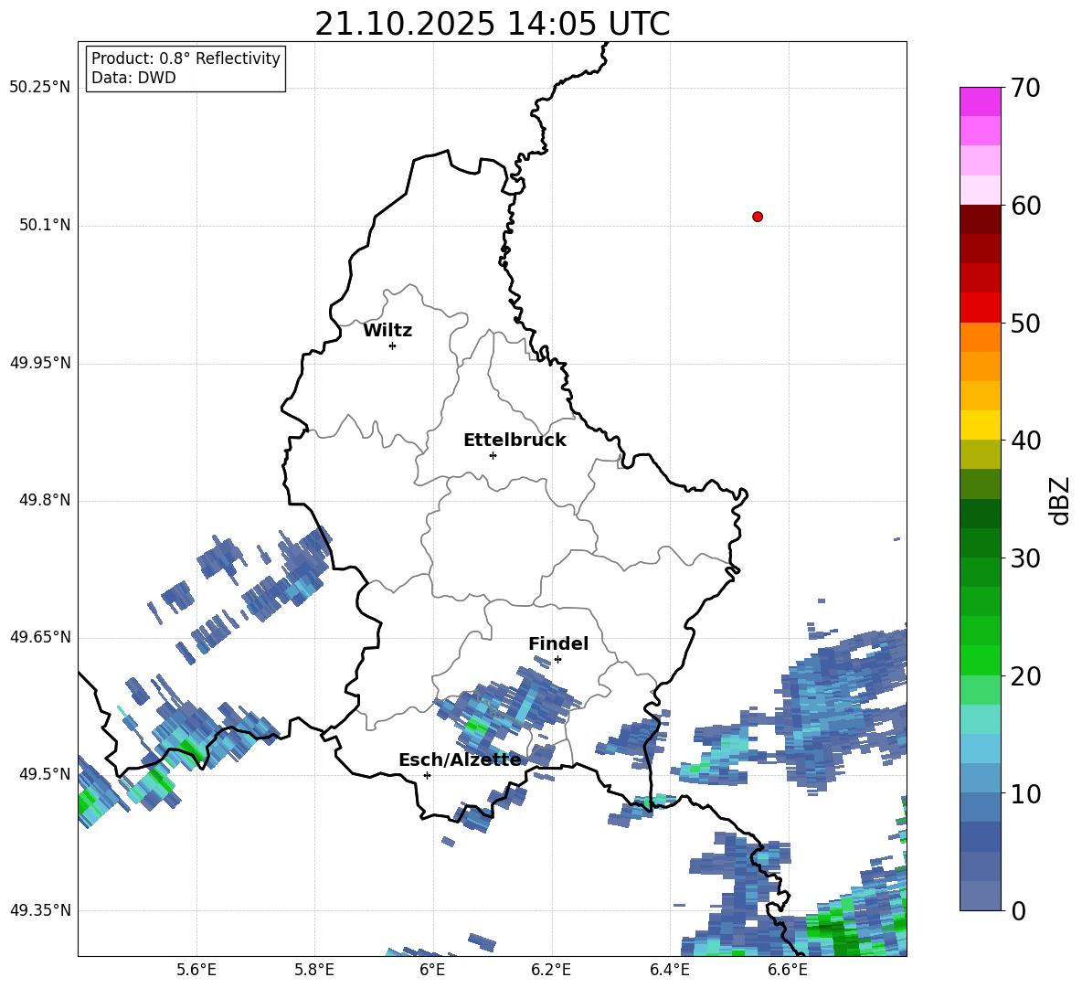Click the colorbar tick value 50
Screen dimensions: 1082x988
(1025, 323)
